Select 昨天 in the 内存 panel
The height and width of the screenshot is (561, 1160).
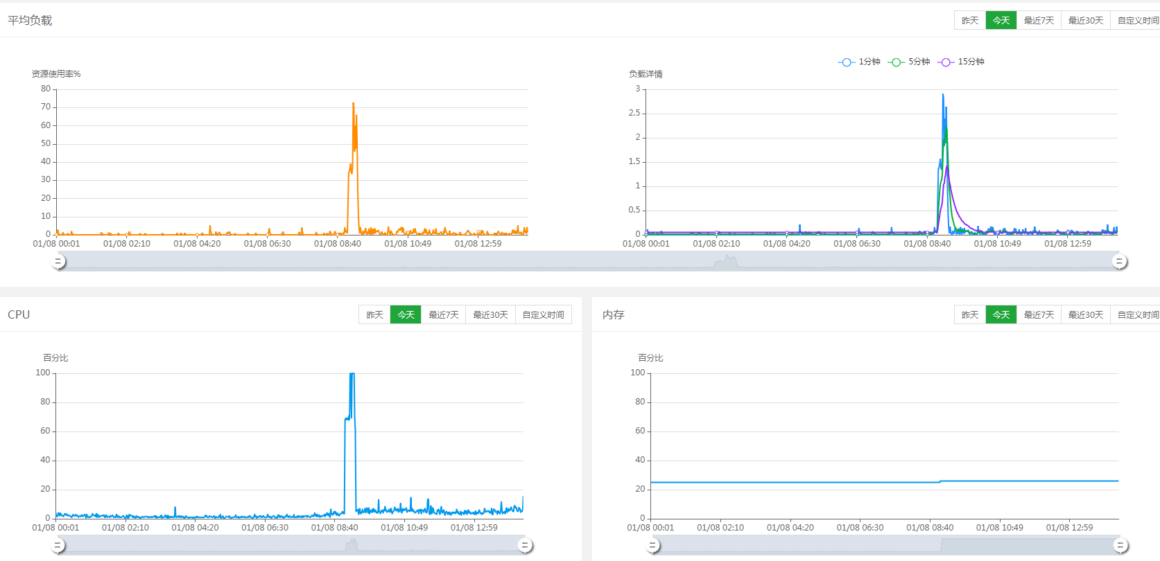click(x=970, y=315)
